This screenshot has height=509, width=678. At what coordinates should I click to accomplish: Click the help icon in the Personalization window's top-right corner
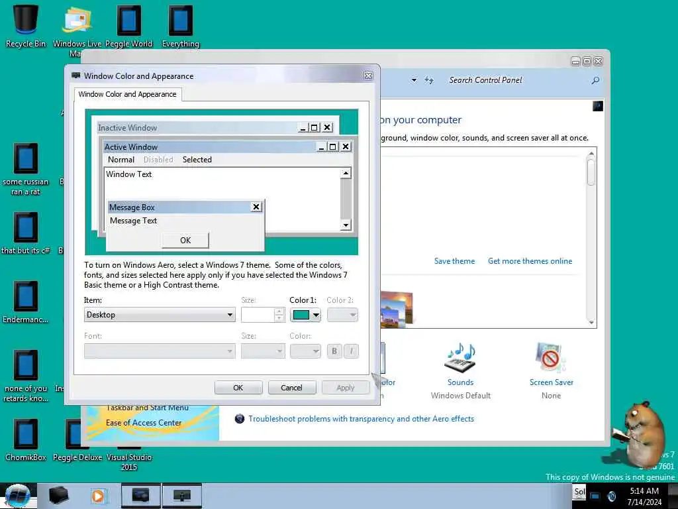(598, 106)
